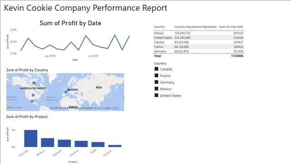The height and width of the screenshot is (164, 291).
Task: Select the Chocolate product bar
Action: pos(30,138)
